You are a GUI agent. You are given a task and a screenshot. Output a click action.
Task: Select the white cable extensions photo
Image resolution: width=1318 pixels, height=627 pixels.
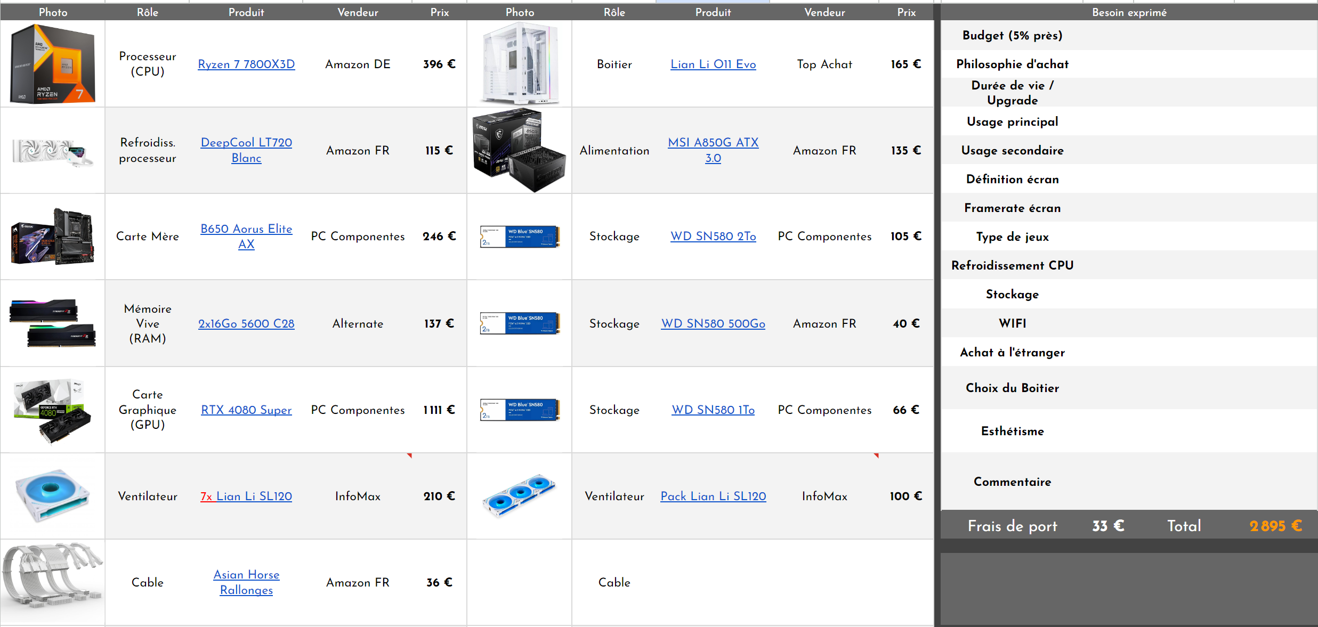(52, 582)
